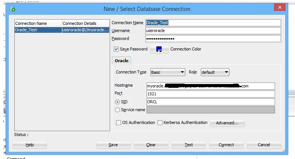Image resolution: width=295 pixels, height=159 pixels.
Task: Select the SID radio button
Action: tap(117, 102)
